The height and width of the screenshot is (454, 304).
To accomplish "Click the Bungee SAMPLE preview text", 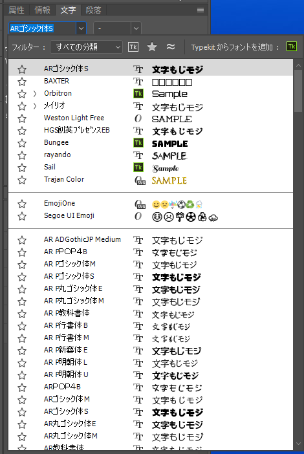I will (170, 144).
